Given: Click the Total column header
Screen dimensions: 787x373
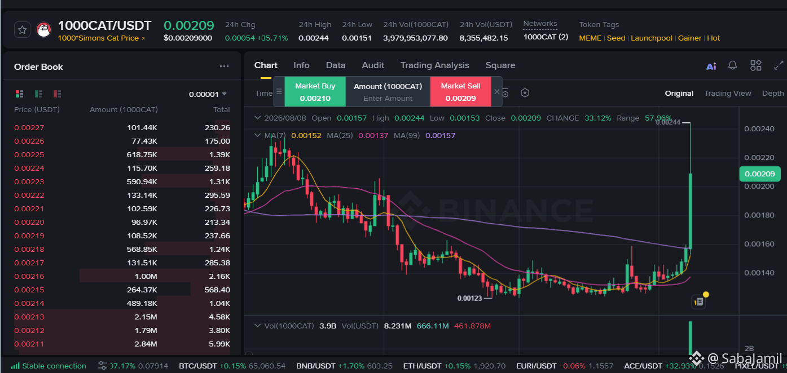Looking at the screenshot, I should tap(221, 109).
